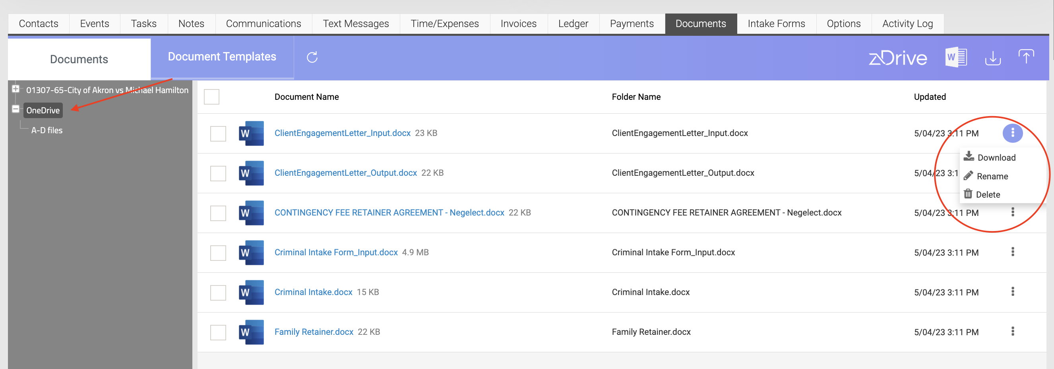Open Criminal Intake.docx link

(314, 292)
